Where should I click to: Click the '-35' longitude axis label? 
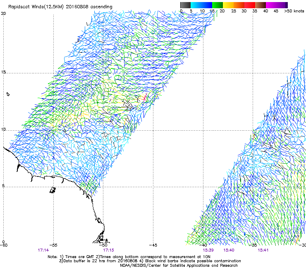(253, 245)
